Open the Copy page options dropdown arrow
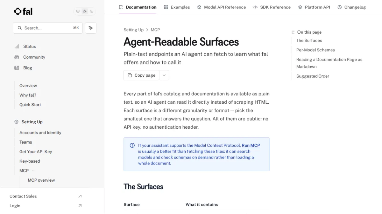 pyautogui.click(x=164, y=75)
